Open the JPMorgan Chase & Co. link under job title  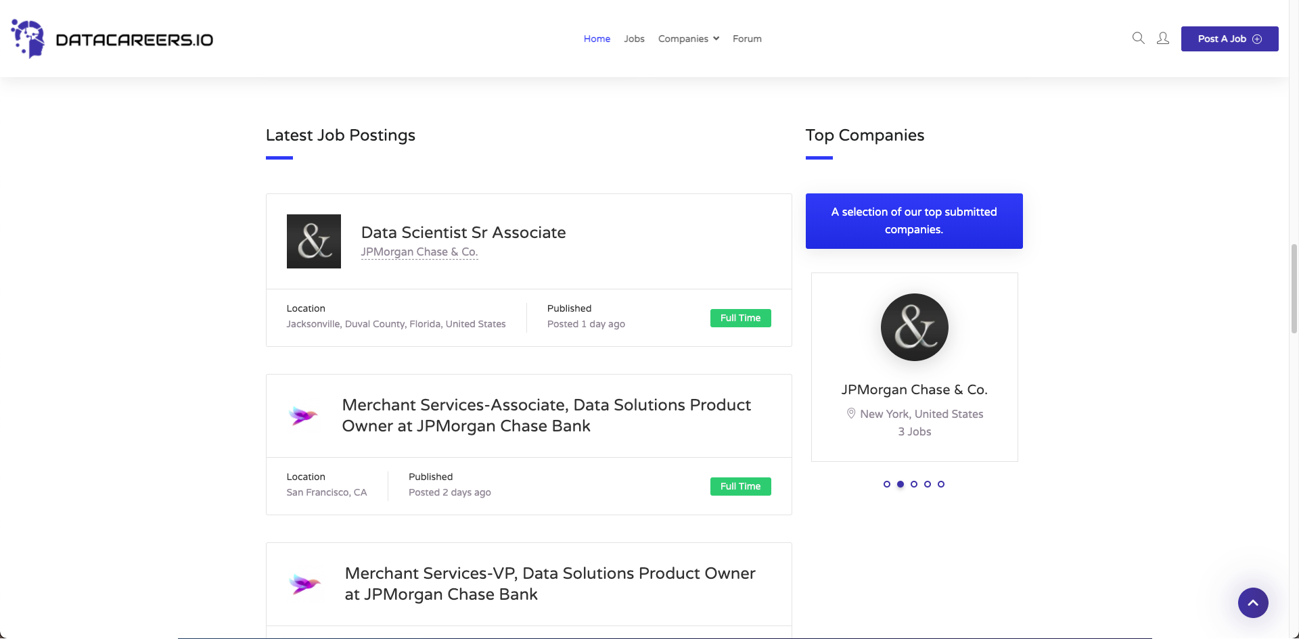(x=419, y=252)
